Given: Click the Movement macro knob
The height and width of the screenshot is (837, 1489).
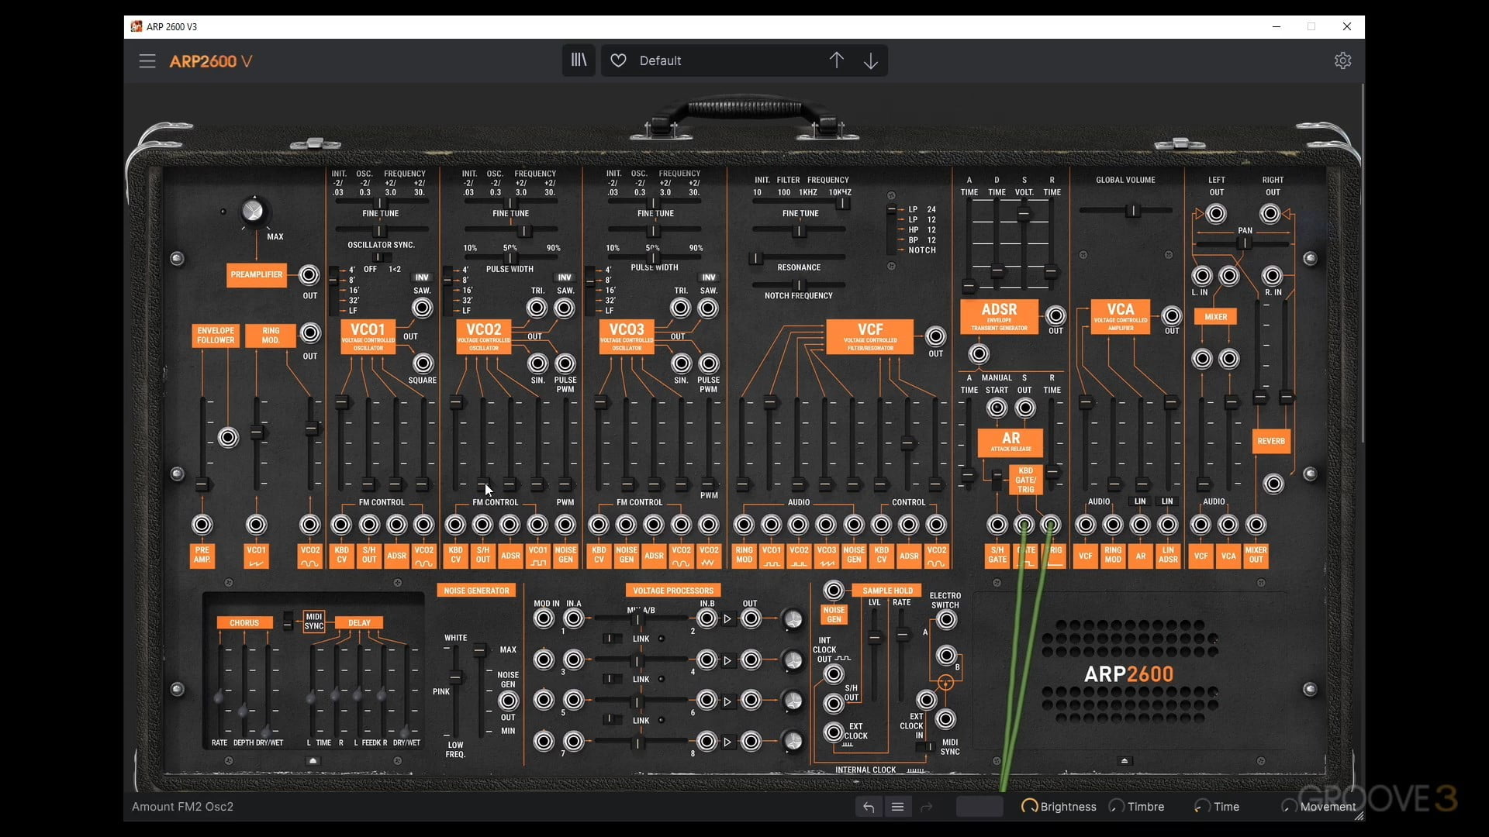Looking at the screenshot, I should (1288, 806).
